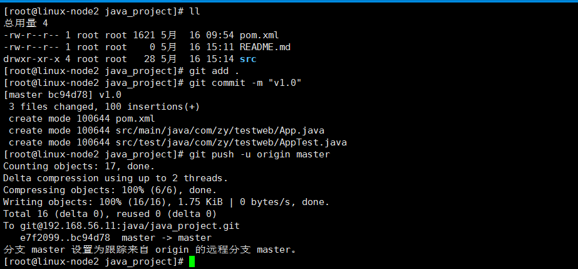This screenshot has width=578, height=269.
Task: Click the 'git push -u origin master' command
Action: pyautogui.click(x=257, y=154)
